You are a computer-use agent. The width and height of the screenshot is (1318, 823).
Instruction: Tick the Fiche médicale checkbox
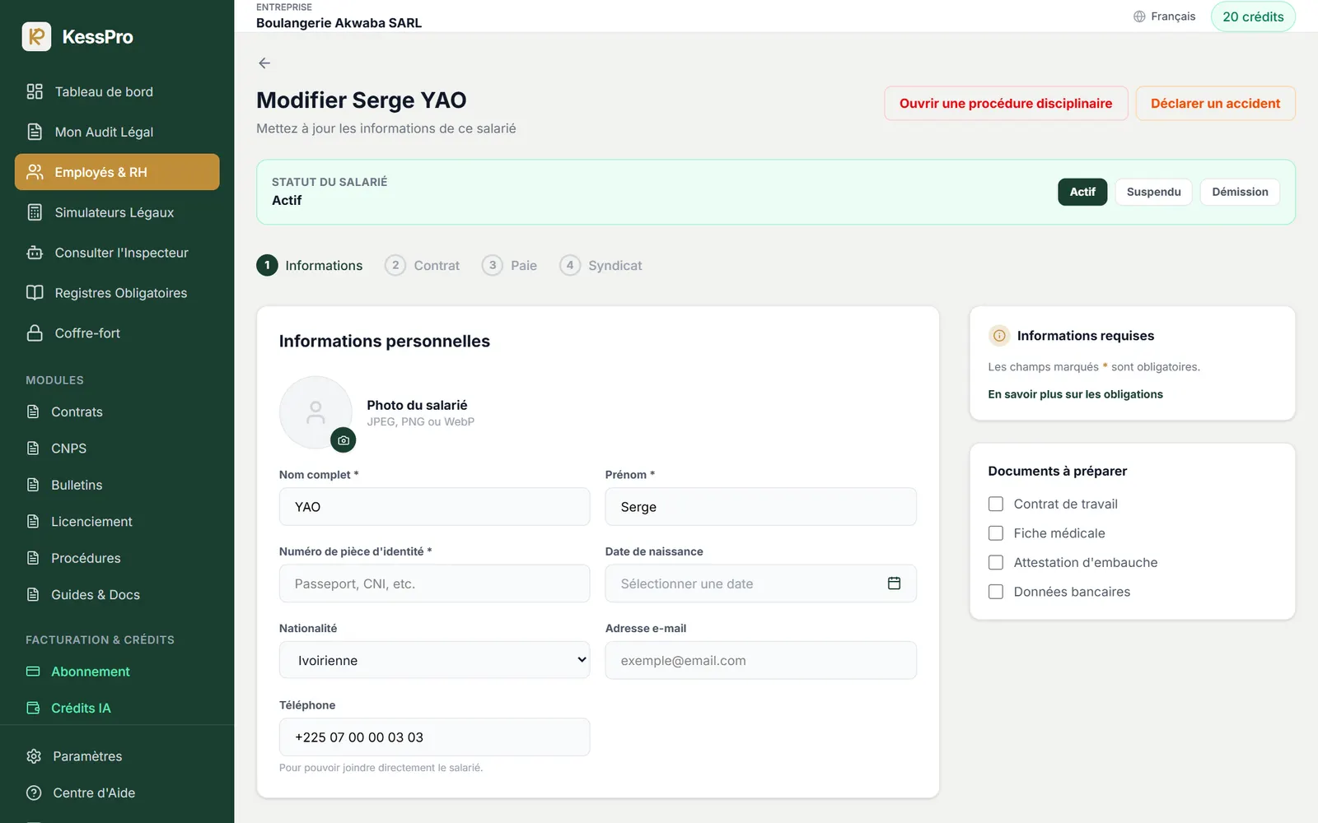point(996,533)
